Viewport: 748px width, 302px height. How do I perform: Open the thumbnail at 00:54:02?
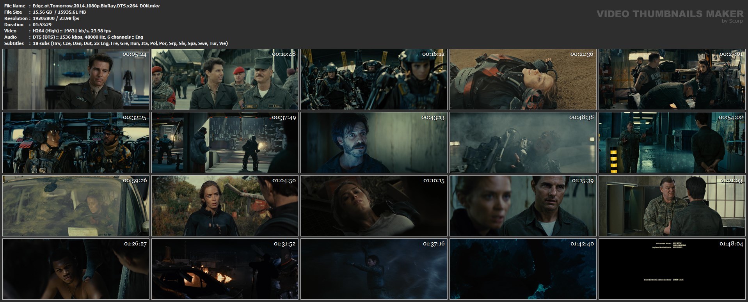672,142
